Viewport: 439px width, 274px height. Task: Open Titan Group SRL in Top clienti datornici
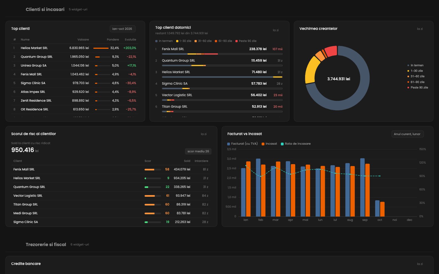(219, 109)
